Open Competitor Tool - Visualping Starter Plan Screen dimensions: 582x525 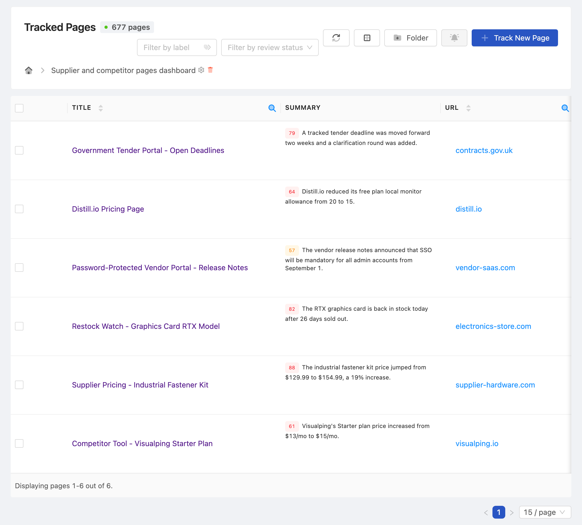click(142, 443)
